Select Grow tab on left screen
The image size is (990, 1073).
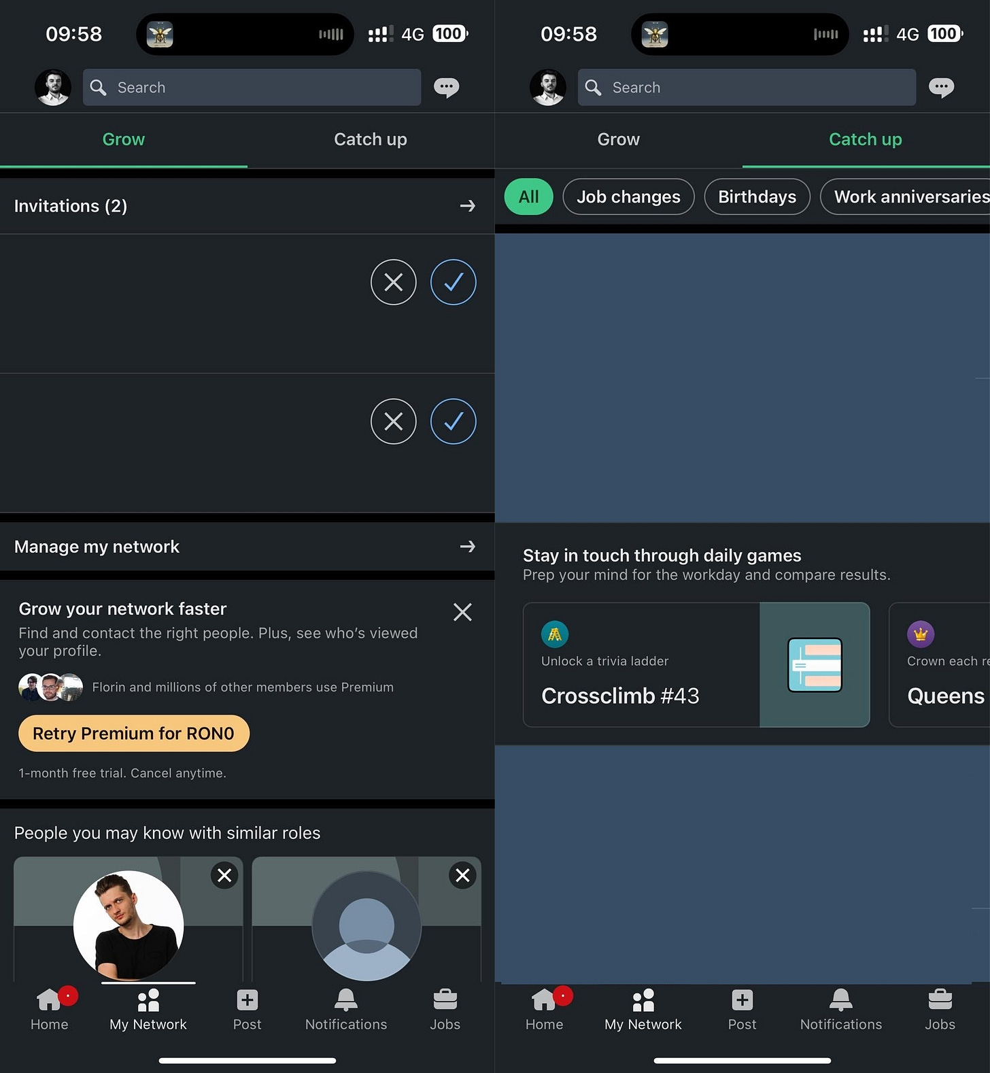coord(124,139)
